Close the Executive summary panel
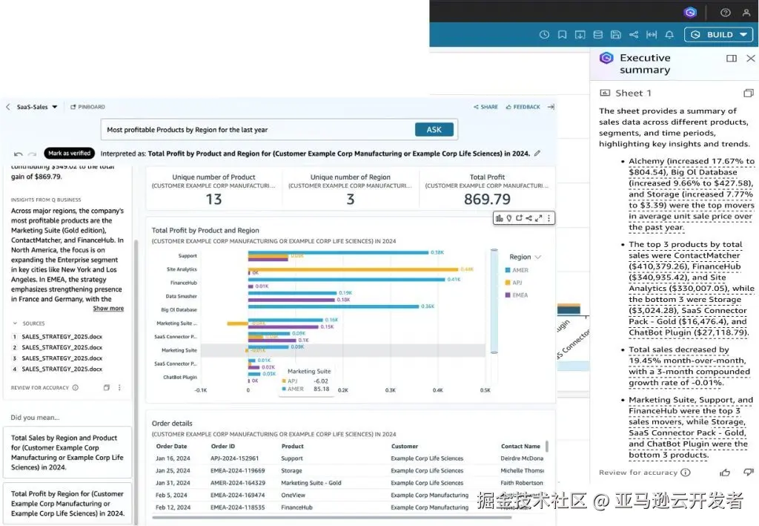The width and height of the screenshot is (759, 526). pos(751,58)
